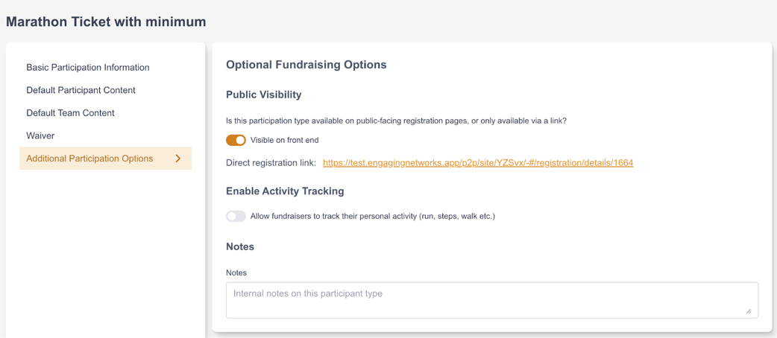The image size is (777, 338).
Task: Click chevron arrow beside Additional Participation Options
Action: (178, 159)
